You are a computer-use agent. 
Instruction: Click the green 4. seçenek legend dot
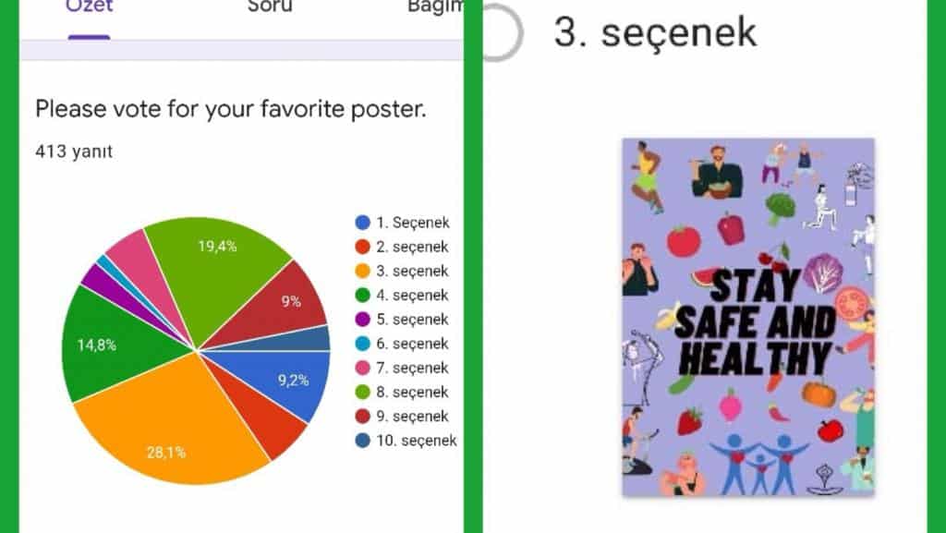(x=363, y=295)
